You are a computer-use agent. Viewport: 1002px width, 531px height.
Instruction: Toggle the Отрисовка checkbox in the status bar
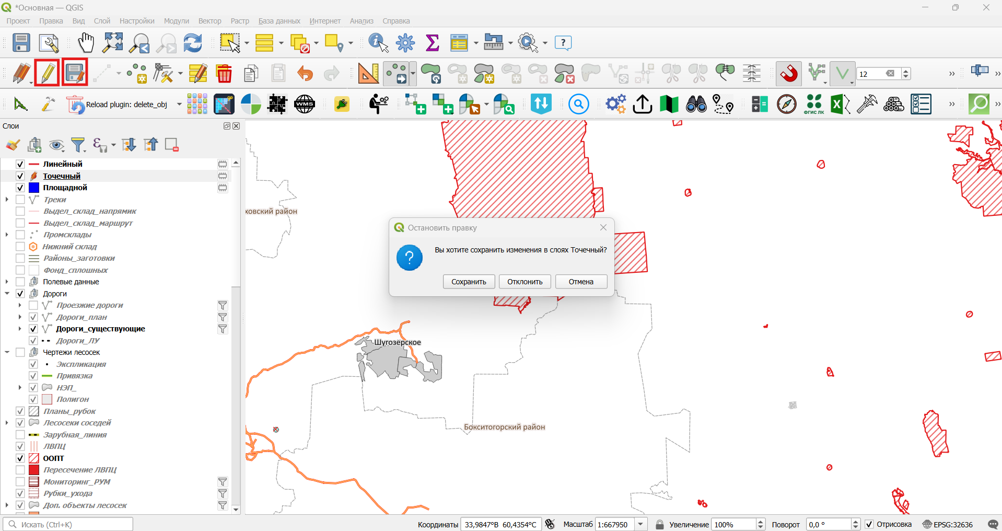click(869, 524)
